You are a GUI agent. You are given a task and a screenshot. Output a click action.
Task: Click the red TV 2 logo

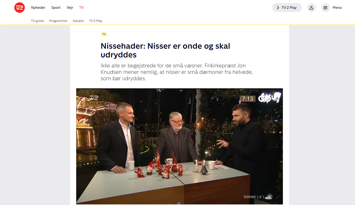coord(20,8)
